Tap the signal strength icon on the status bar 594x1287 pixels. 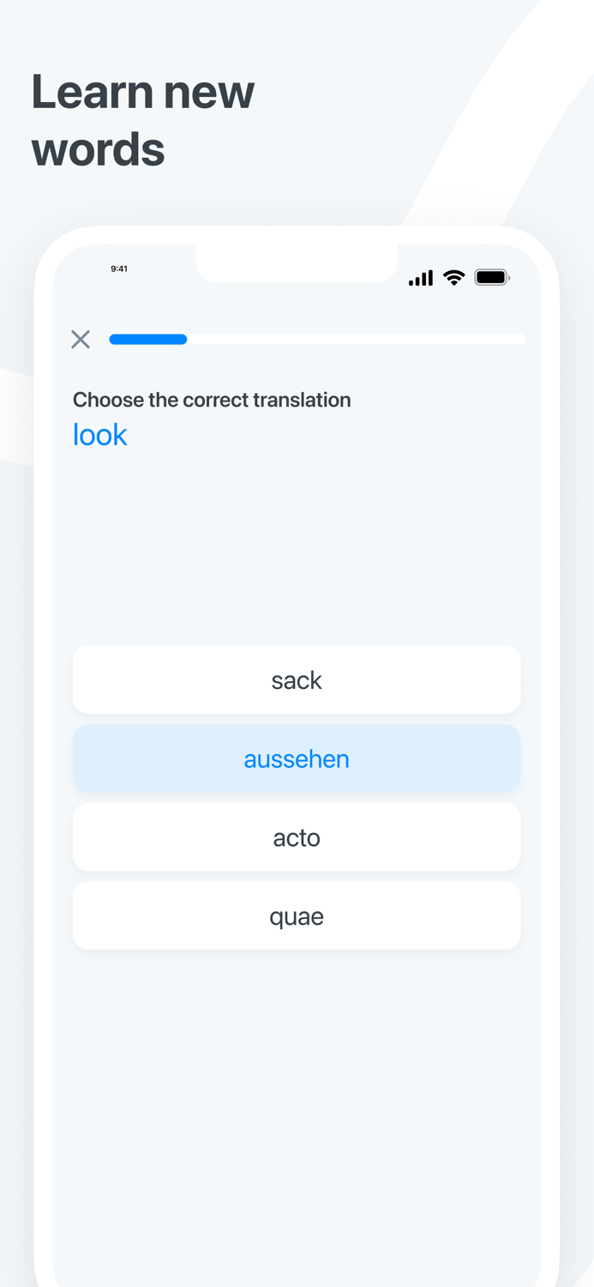(x=420, y=277)
